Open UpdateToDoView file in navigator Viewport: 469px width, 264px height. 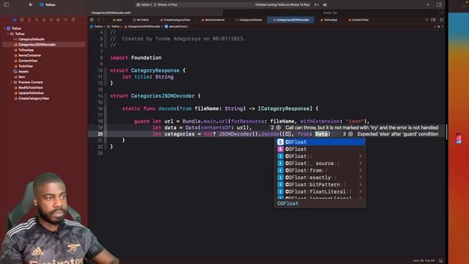pos(31,93)
